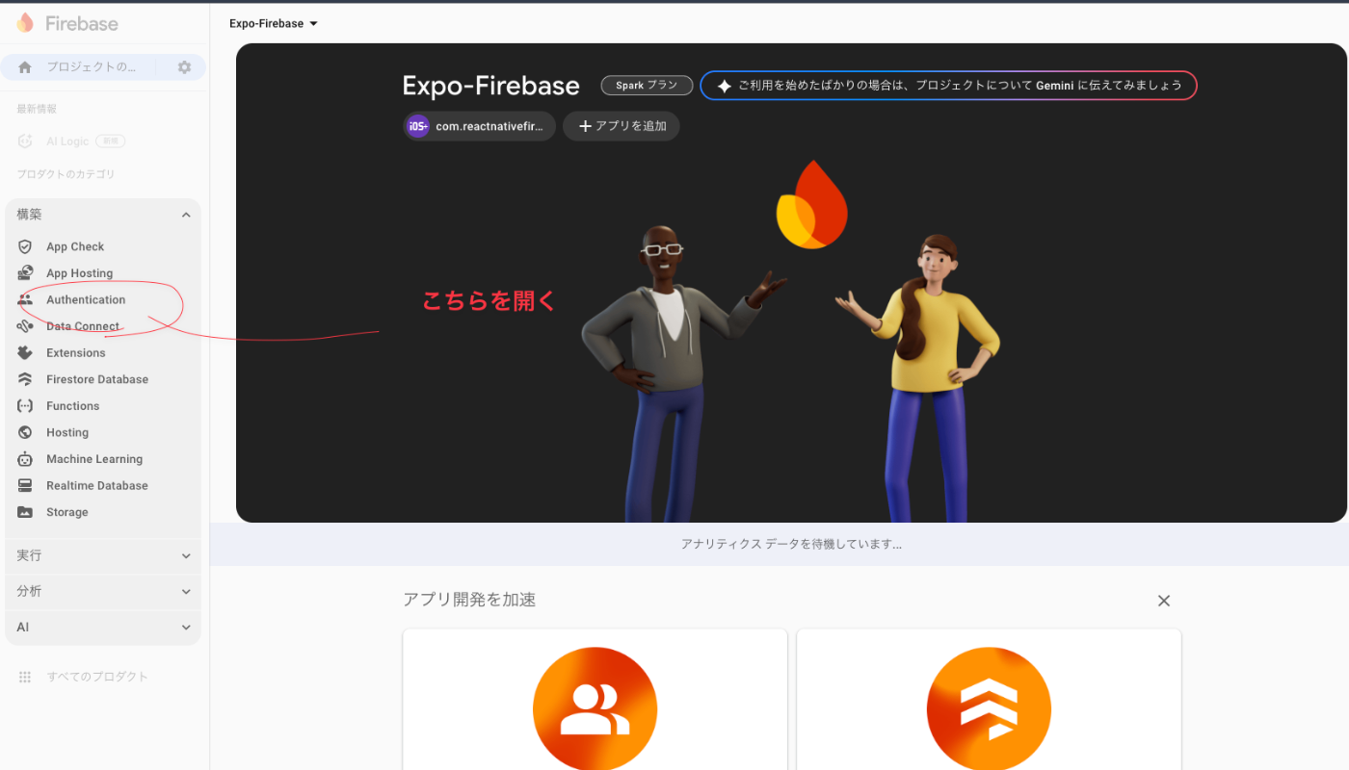Expand the AI category

pos(103,627)
